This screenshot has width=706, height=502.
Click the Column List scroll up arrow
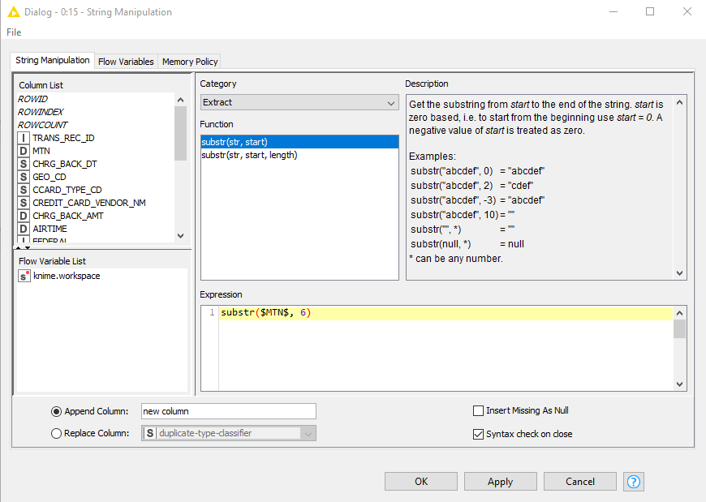[180, 100]
